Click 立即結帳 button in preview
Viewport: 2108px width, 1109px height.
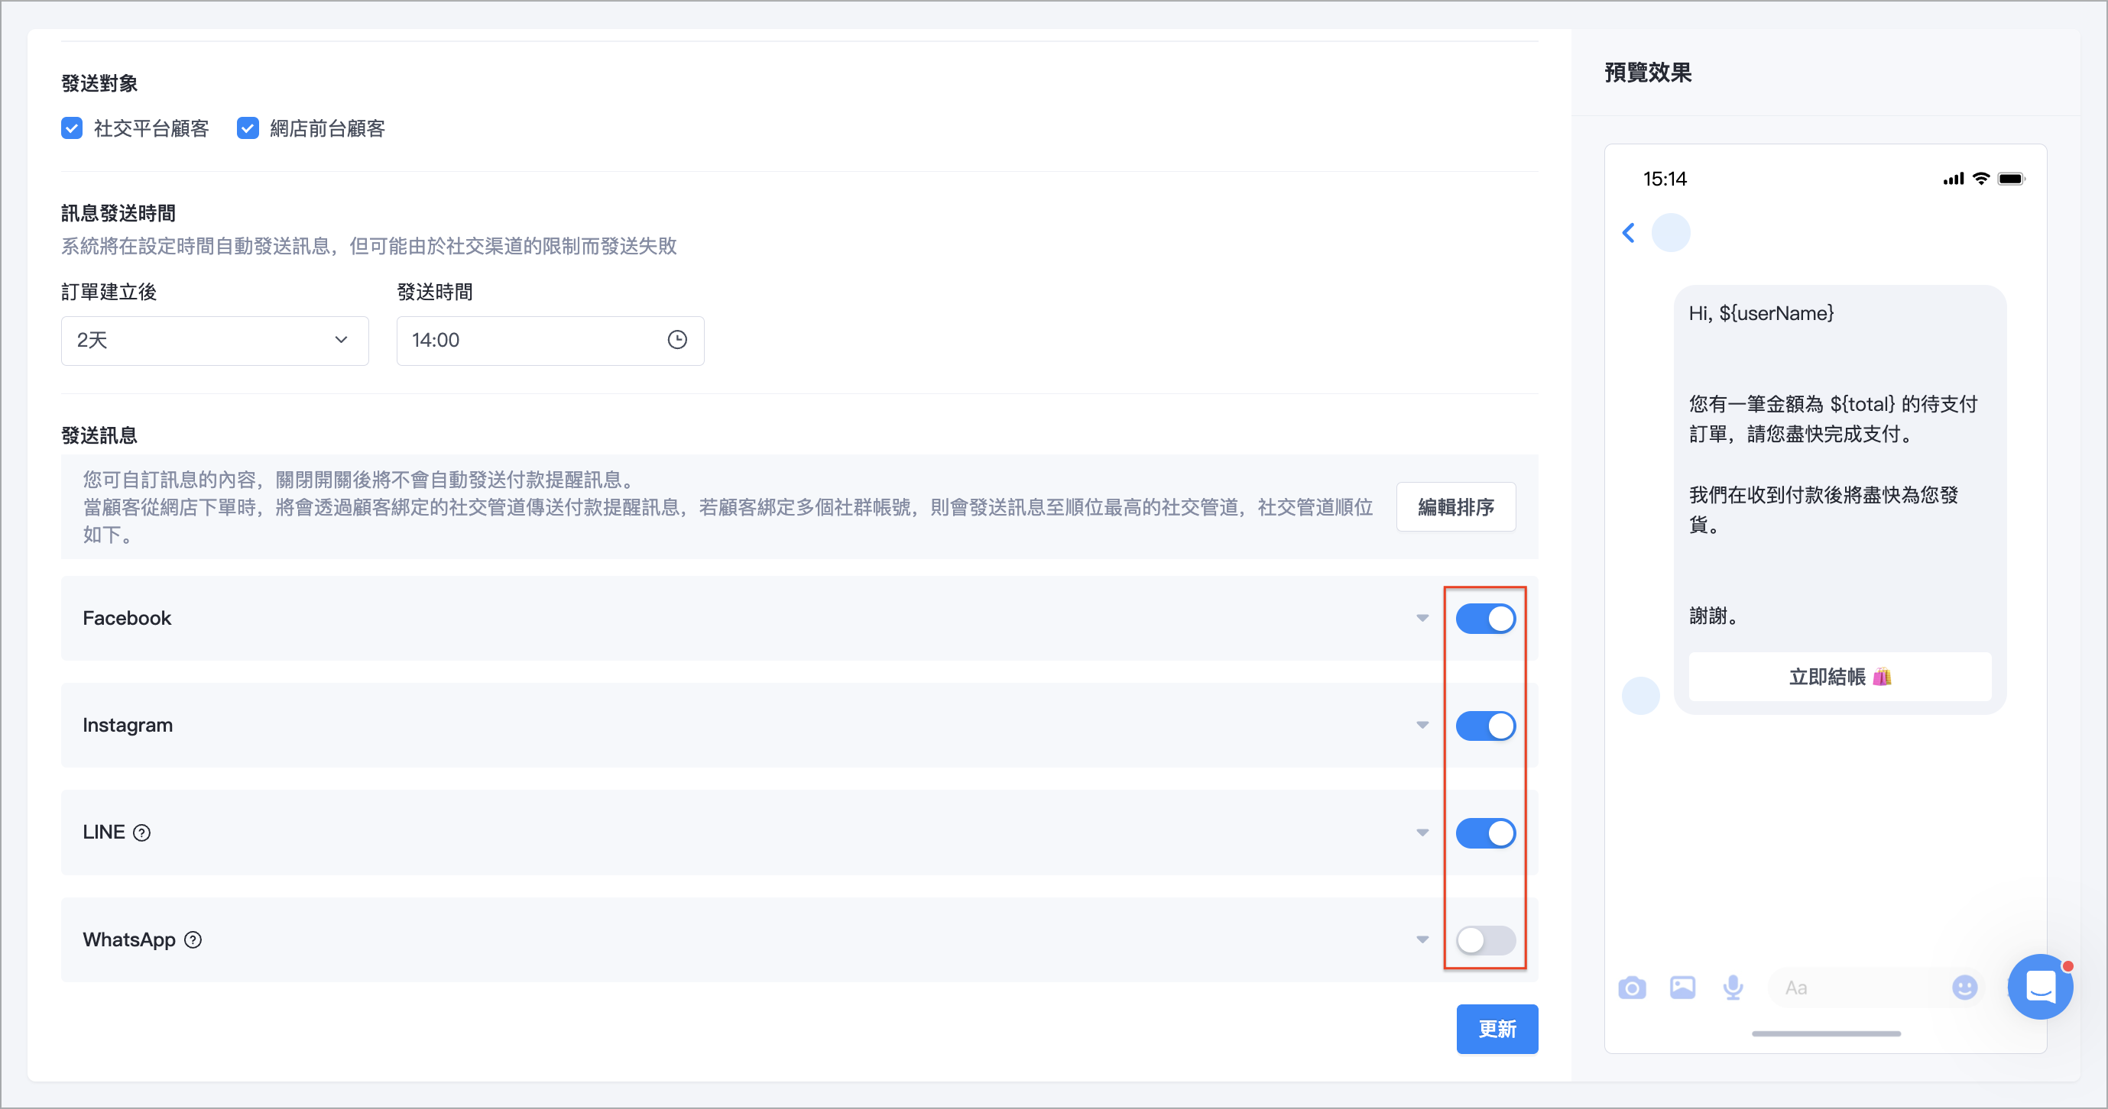(1840, 677)
